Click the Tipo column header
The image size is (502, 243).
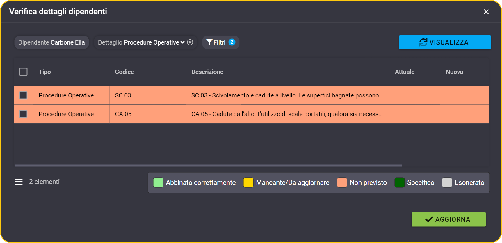click(x=45, y=72)
